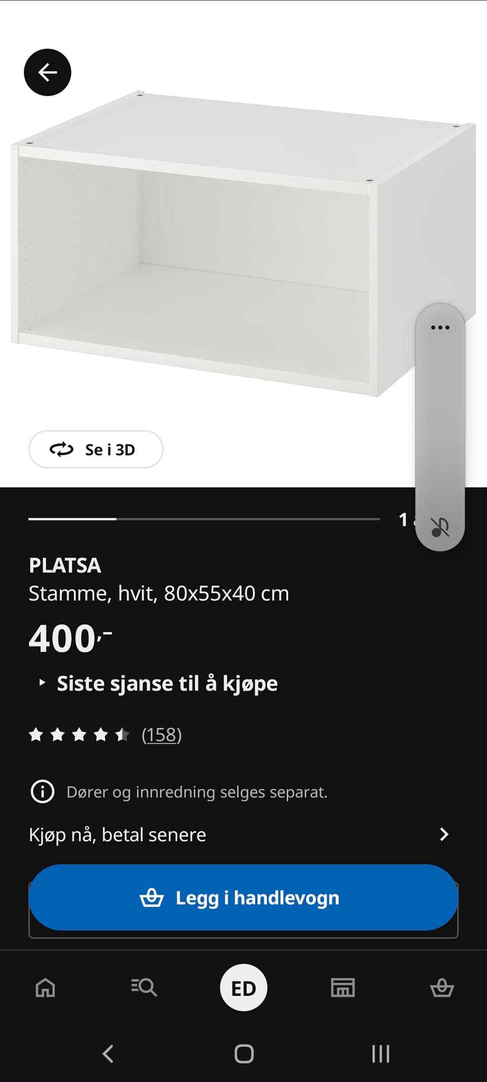
Task: Open the shopping basket tab
Action: [x=442, y=988]
